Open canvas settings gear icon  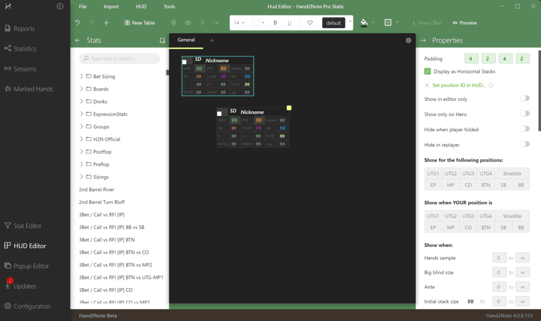408,40
